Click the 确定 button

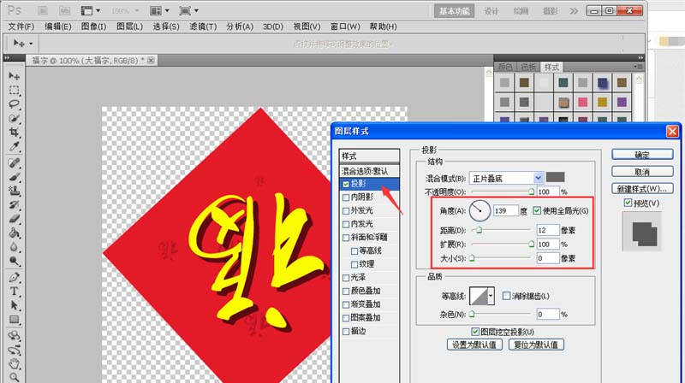(x=642, y=155)
